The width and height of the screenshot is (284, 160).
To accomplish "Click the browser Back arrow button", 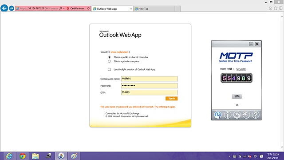I will pos(4,8).
